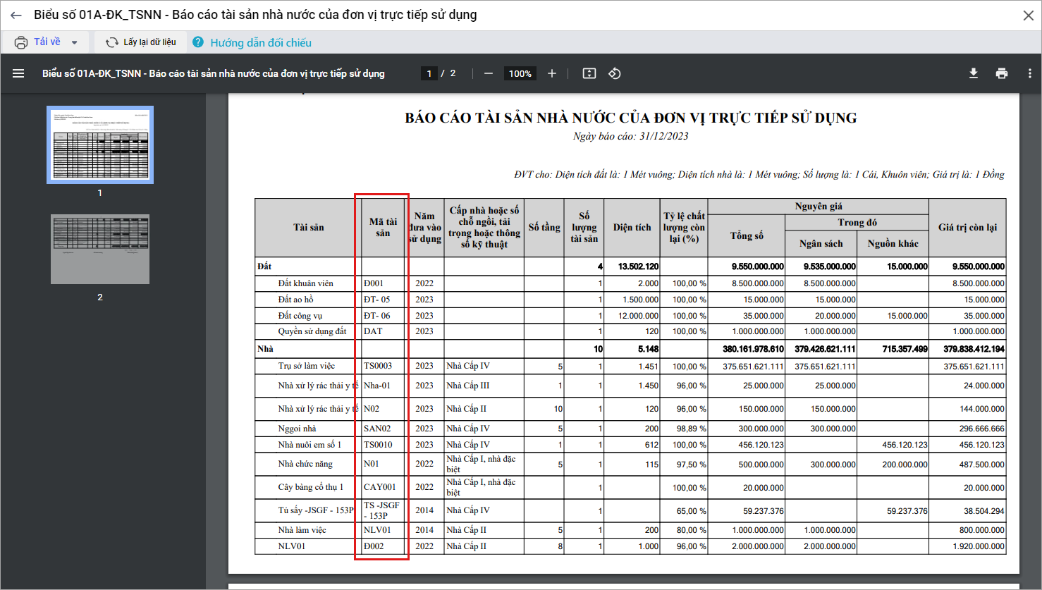Expand the Tải về dropdown arrow
This screenshot has height=590, width=1042.
click(75, 42)
